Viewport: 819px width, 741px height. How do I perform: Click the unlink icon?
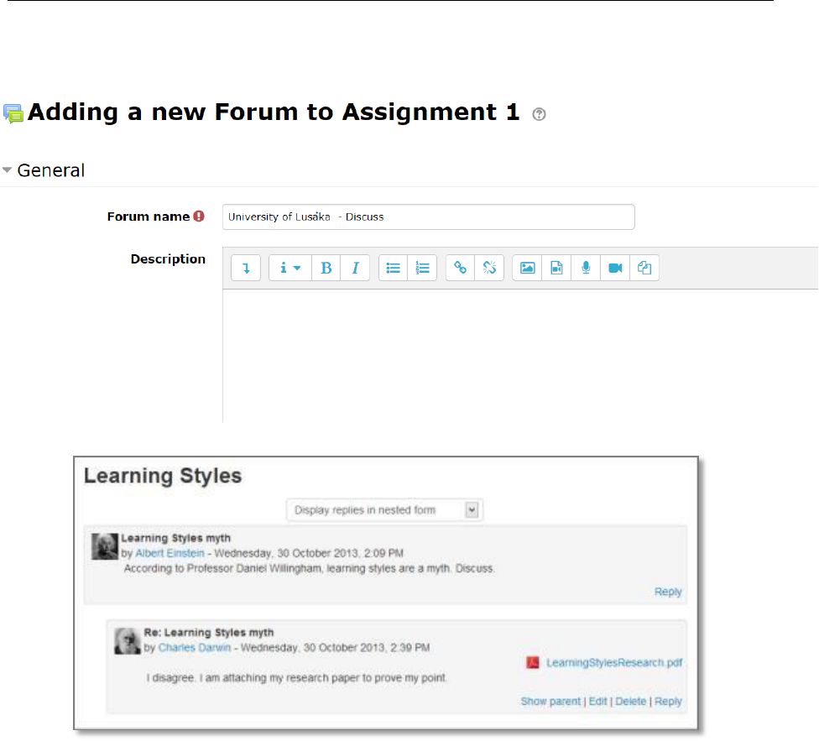click(x=489, y=268)
